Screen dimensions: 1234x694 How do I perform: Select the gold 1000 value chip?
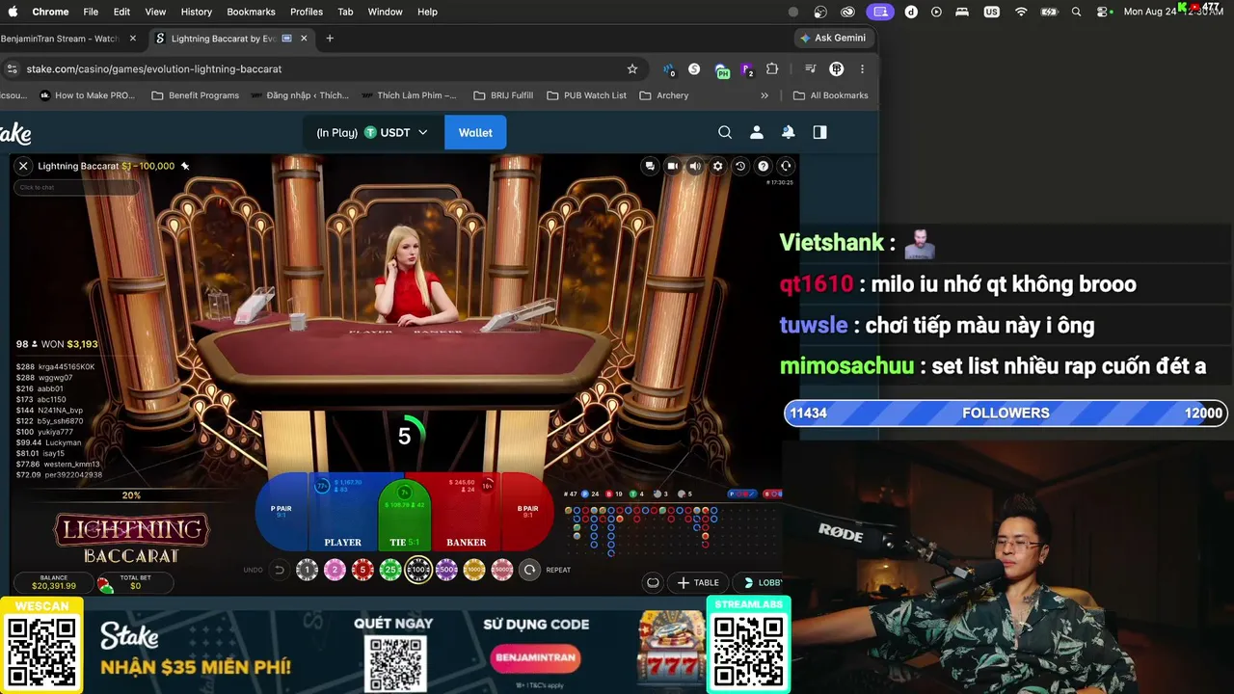tap(474, 570)
